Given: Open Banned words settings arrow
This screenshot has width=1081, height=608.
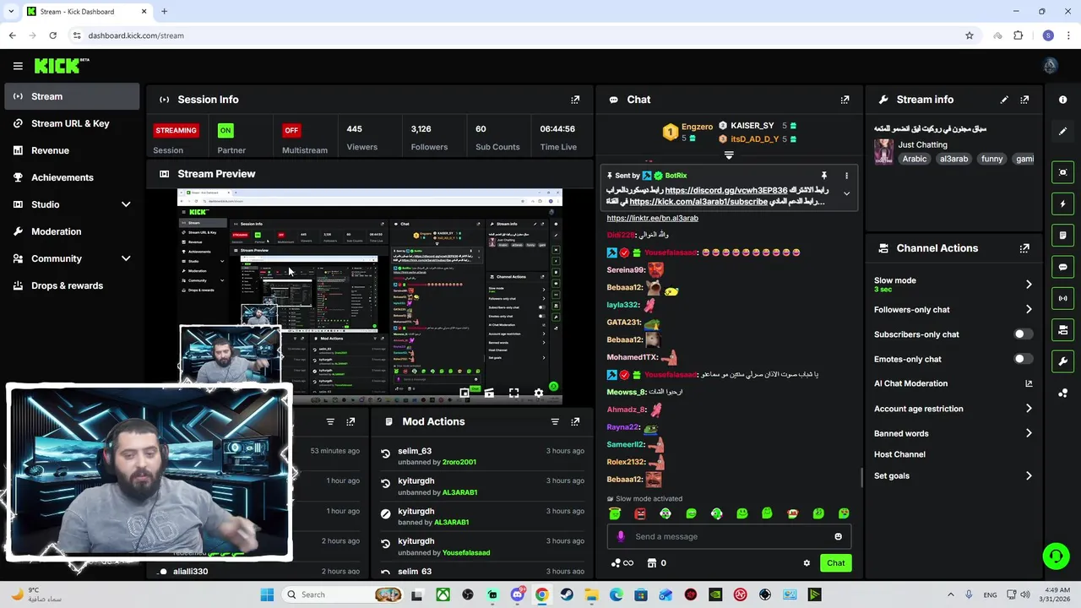Looking at the screenshot, I should point(1029,433).
